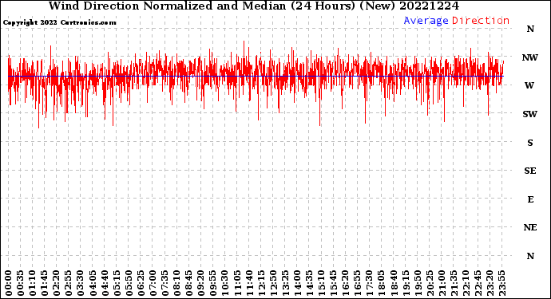Click the 'W' direction axis label
The image size is (551, 299).
click(529, 85)
